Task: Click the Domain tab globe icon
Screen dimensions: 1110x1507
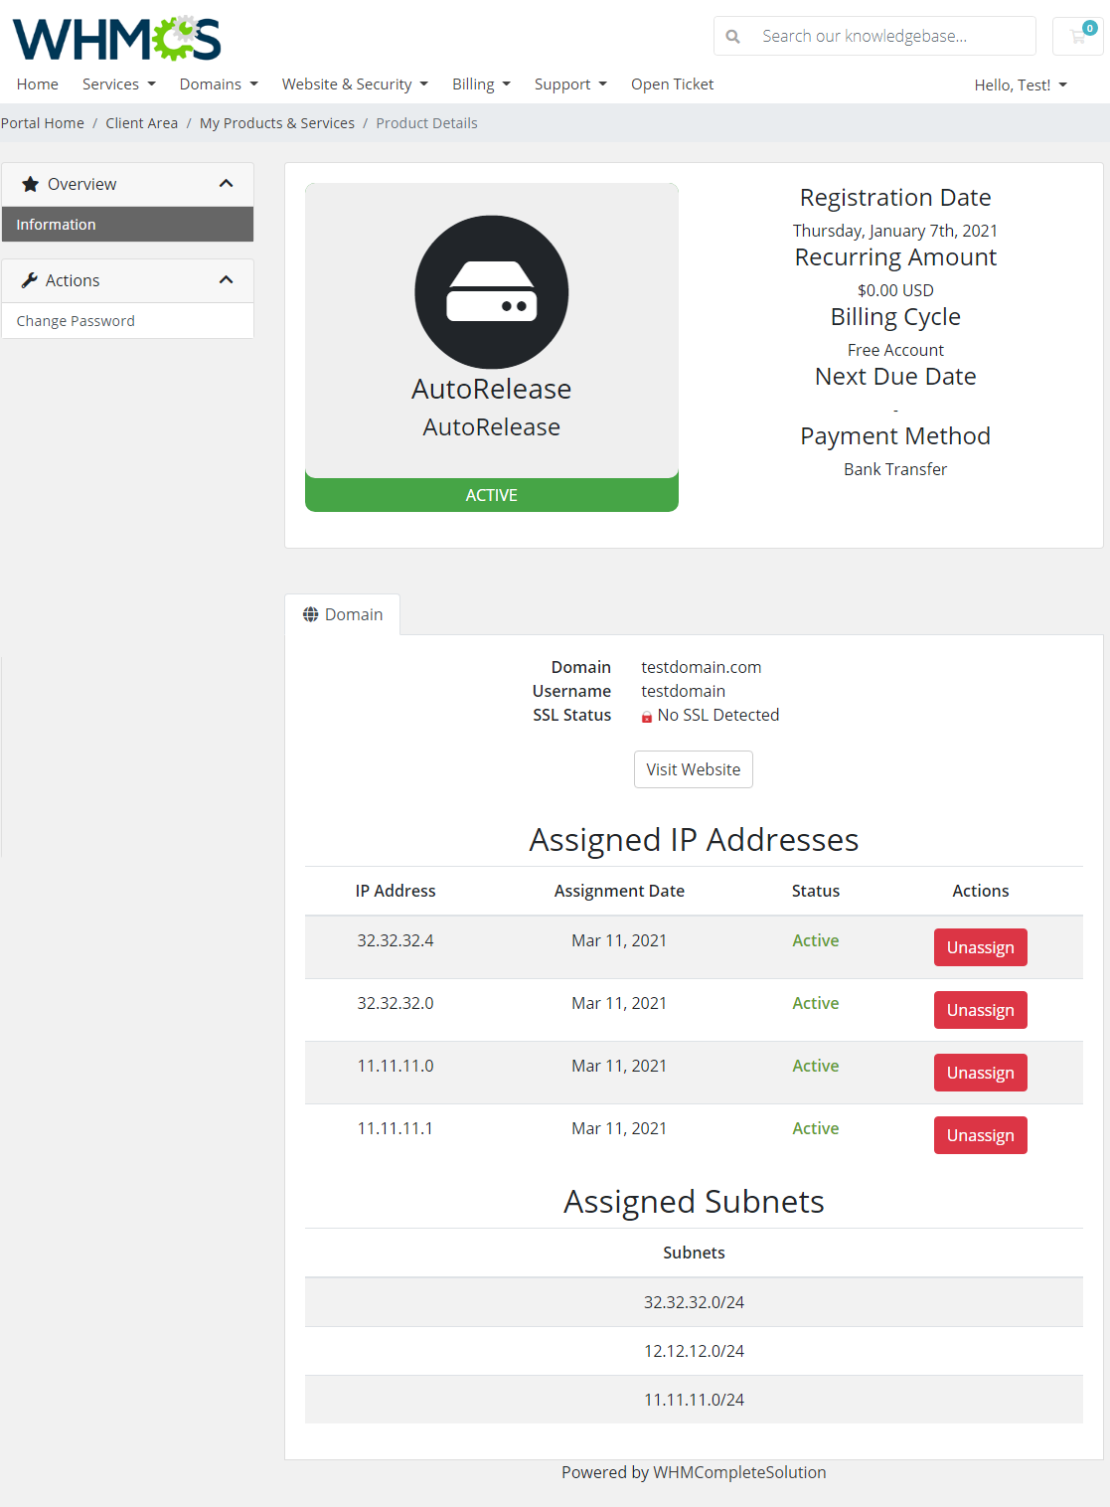Action: [x=311, y=614]
